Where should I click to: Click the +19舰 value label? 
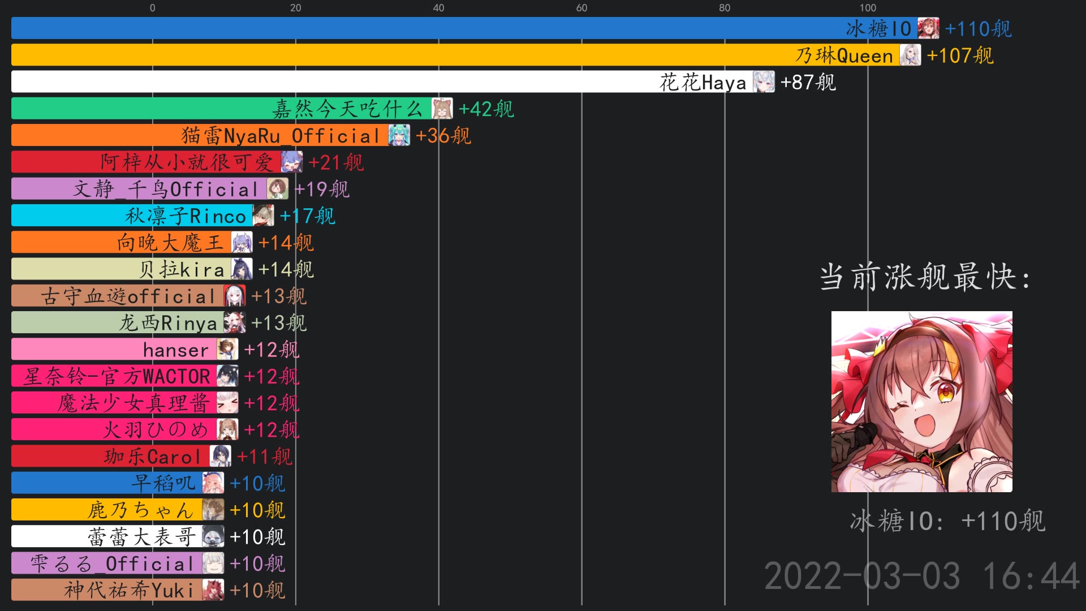pos(322,189)
